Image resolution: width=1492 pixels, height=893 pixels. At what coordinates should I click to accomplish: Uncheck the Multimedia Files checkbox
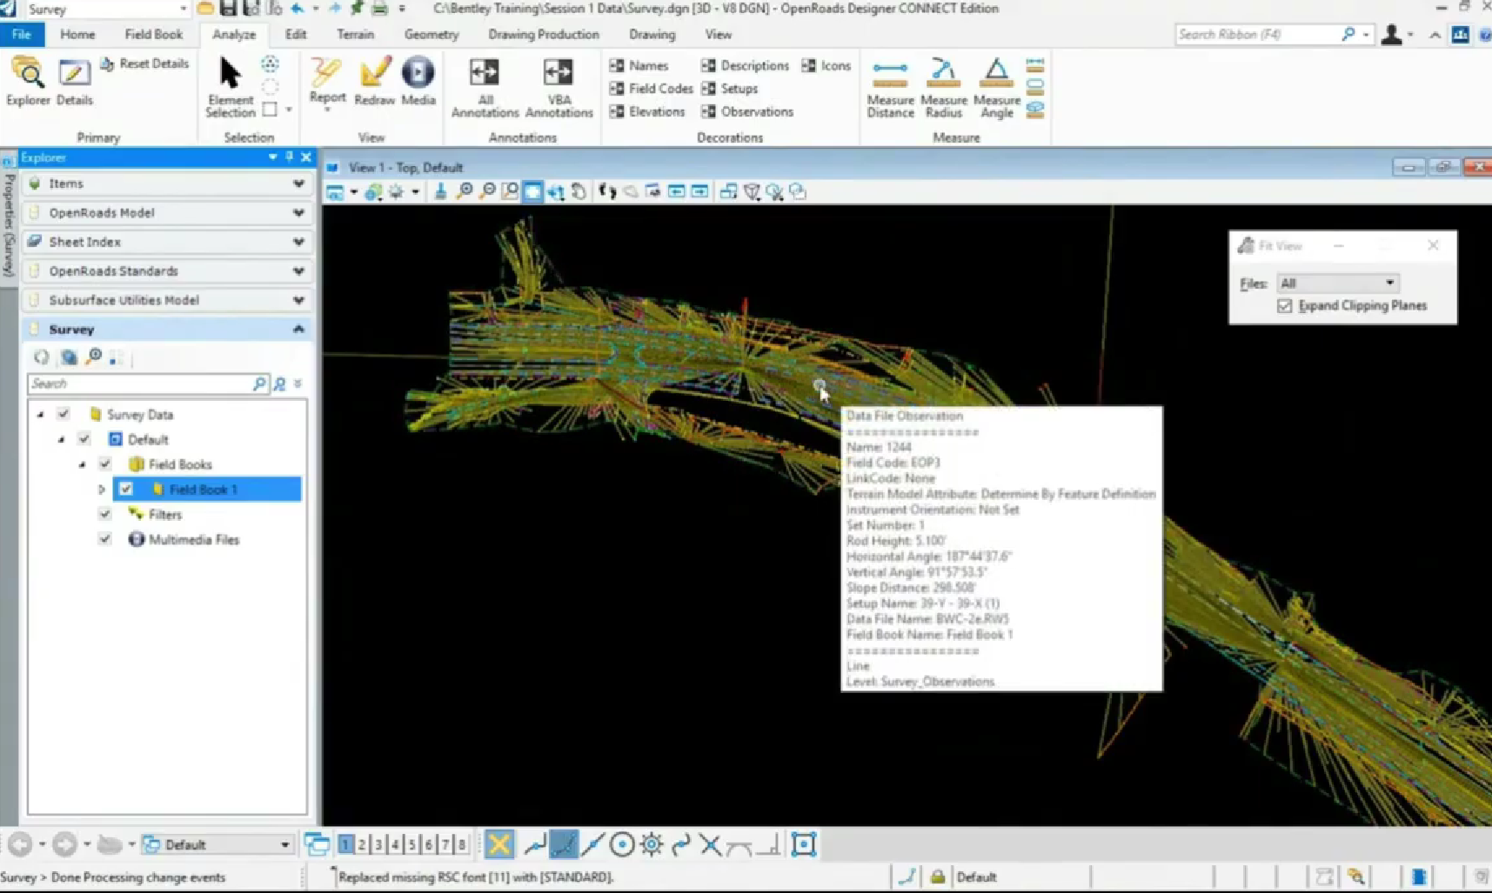(105, 540)
